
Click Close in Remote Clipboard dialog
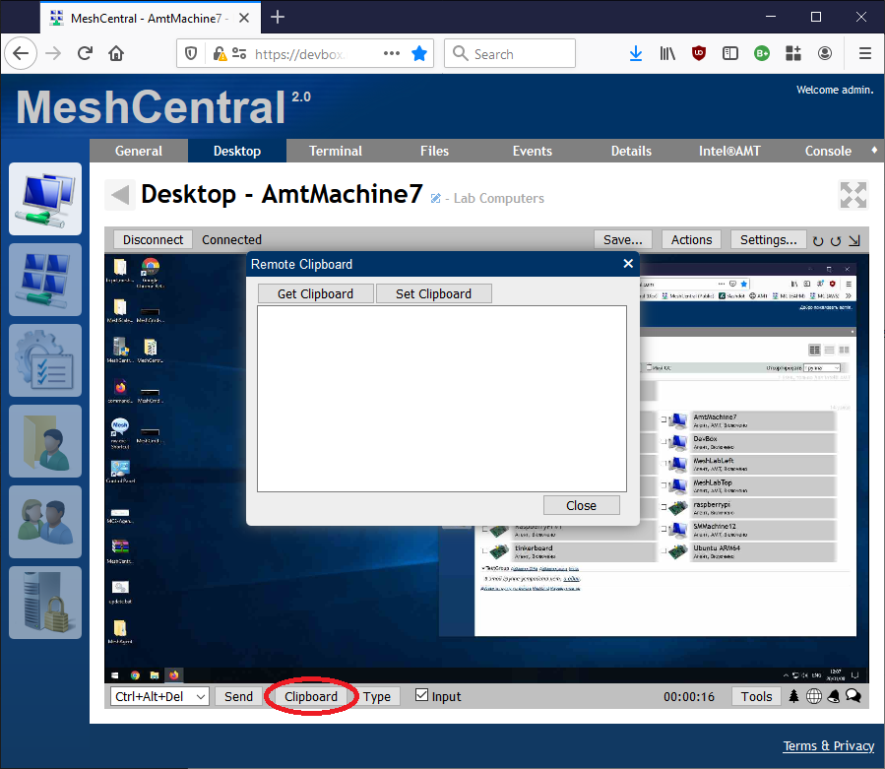point(582,505)
